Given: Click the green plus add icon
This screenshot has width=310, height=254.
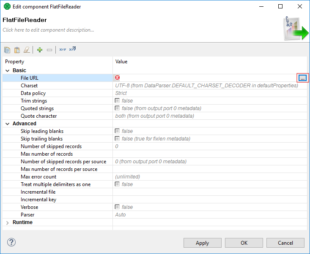Looking at the screenshot, I should (x=40, y=50).
